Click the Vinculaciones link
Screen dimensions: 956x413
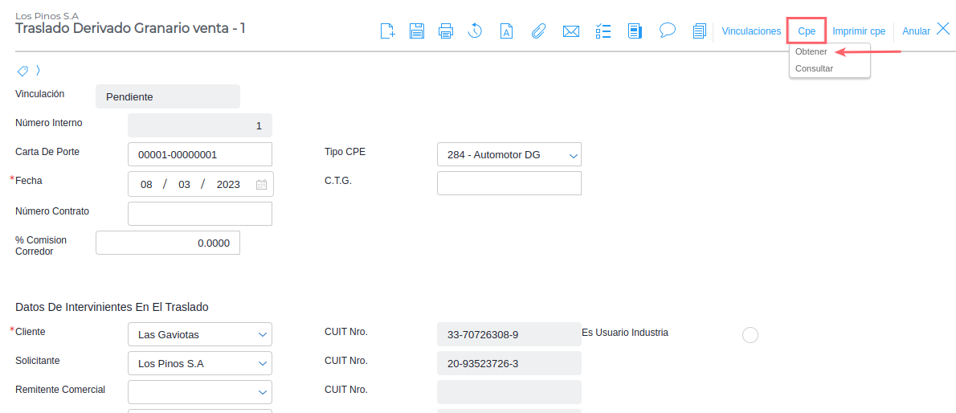(x=751, y=31)
